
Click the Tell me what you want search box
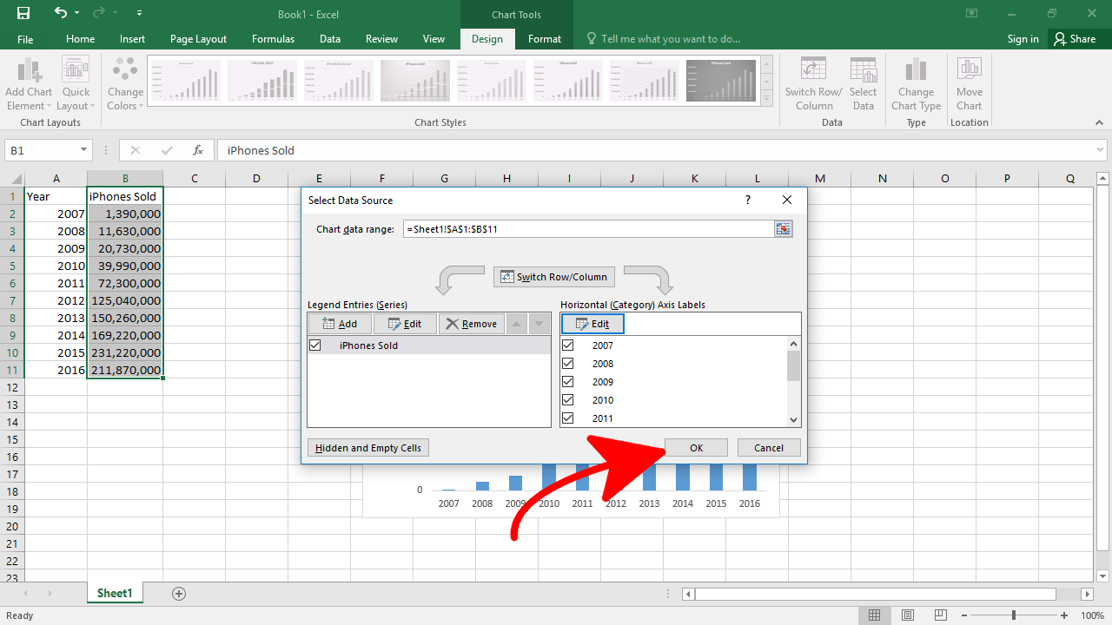(x=664, y=39)
